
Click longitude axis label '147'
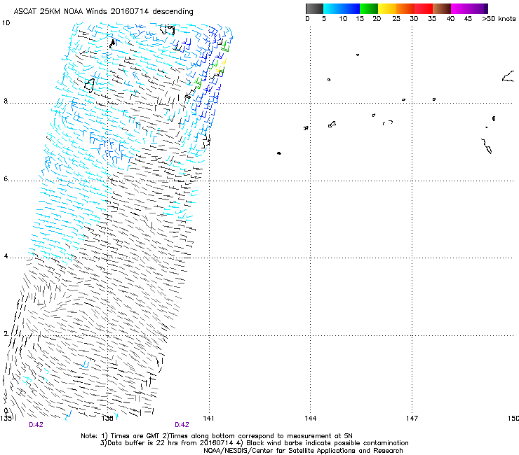(412, 419)
